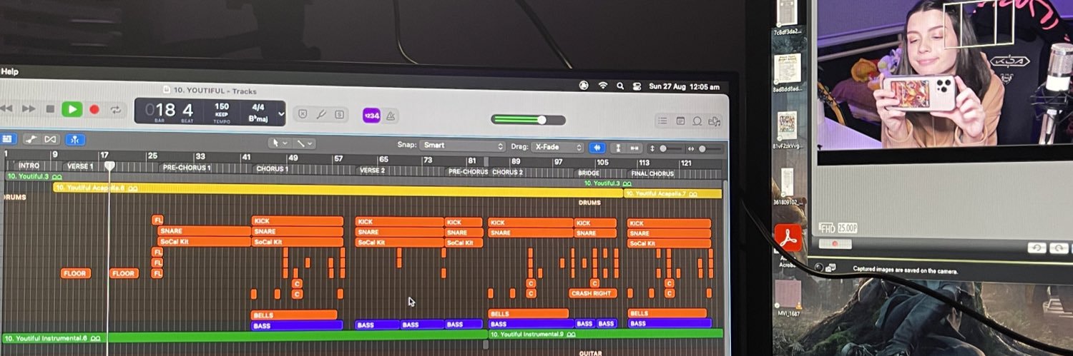
Task: Select the VERSE 1 arrangement marker
Action: [79, 166]
